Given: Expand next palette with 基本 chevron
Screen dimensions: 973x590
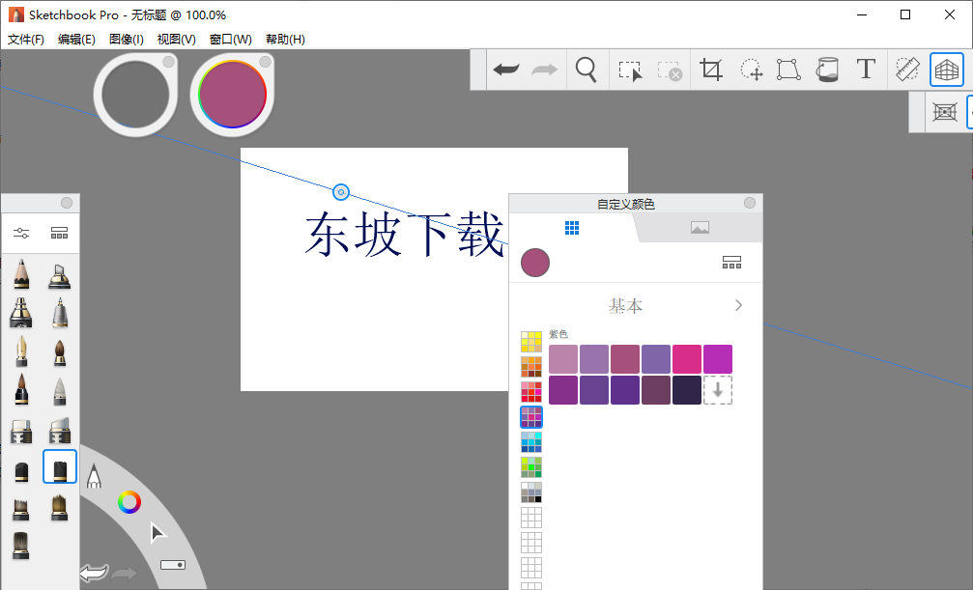Looking at the screenshot, I should (738, 305).
